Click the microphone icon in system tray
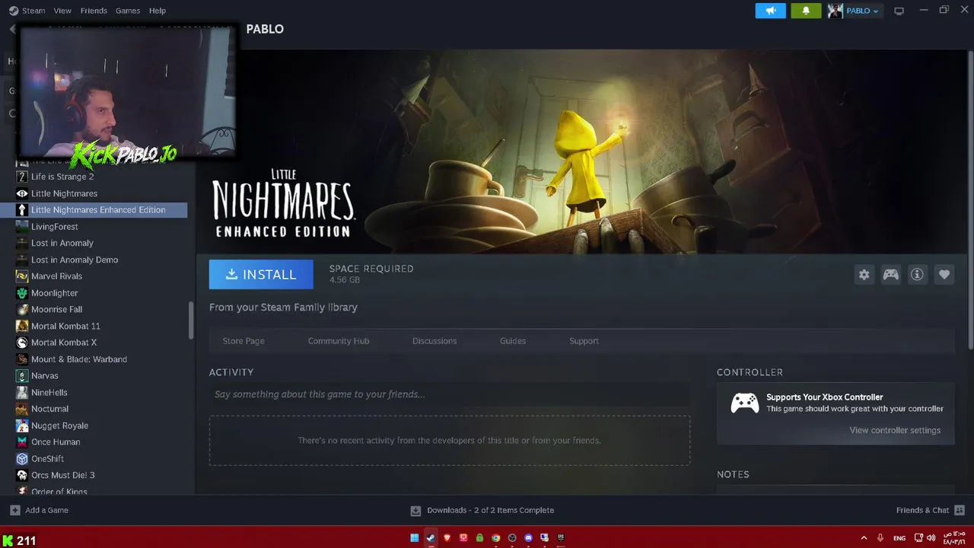 (x=880, y=538)
